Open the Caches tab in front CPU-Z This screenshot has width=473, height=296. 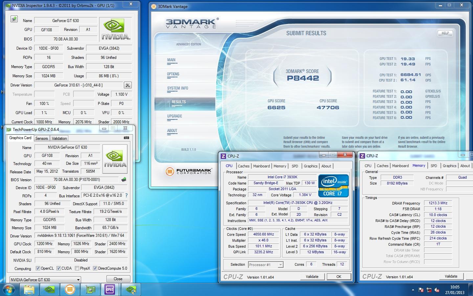244,166
